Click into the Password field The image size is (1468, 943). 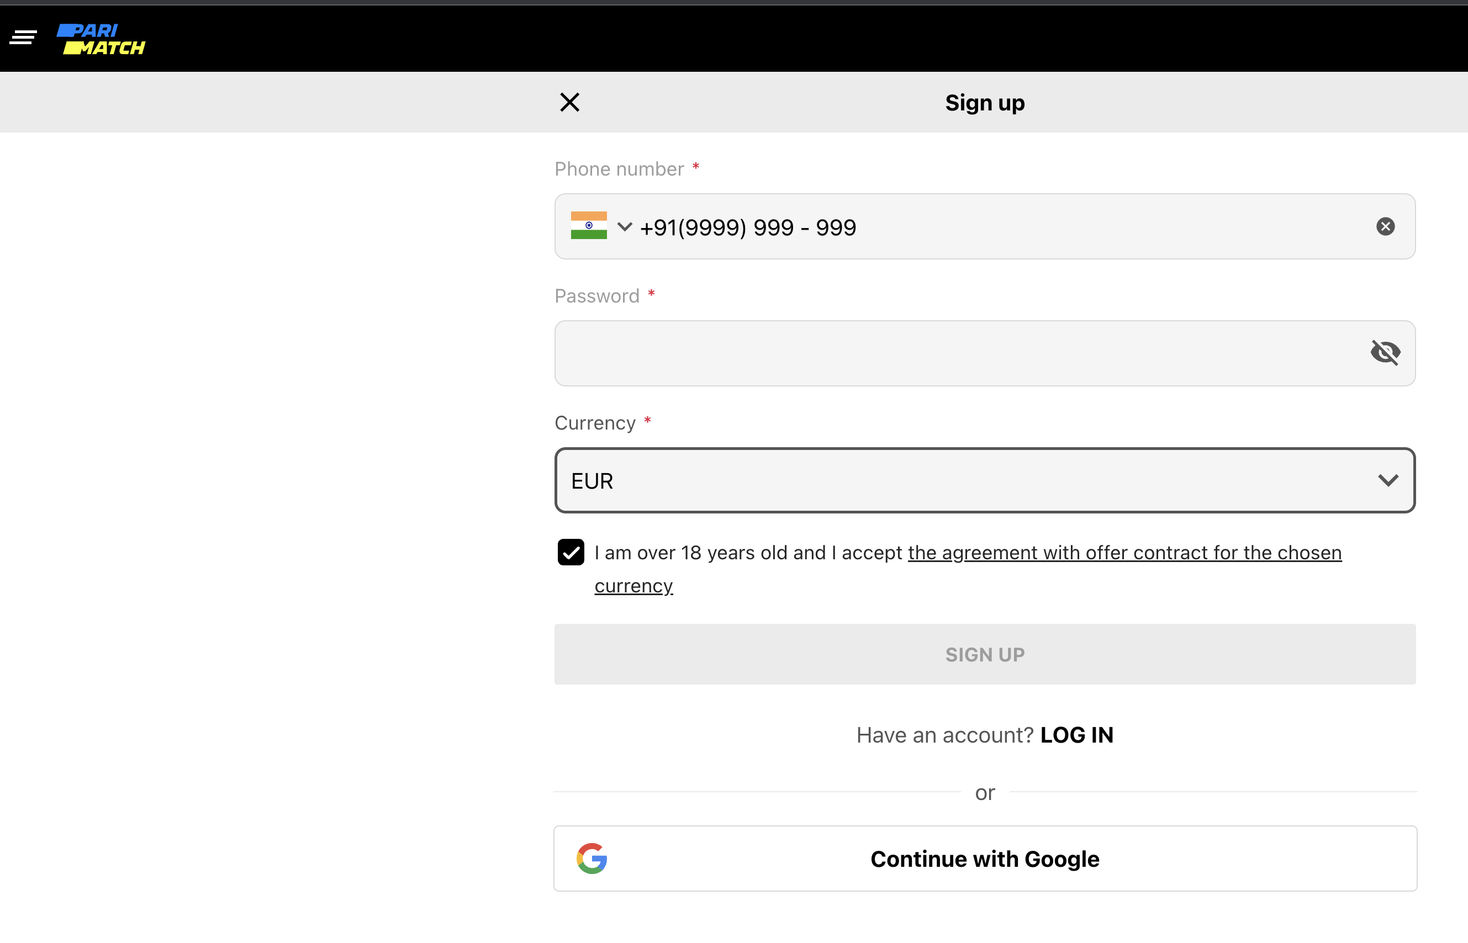955,353
